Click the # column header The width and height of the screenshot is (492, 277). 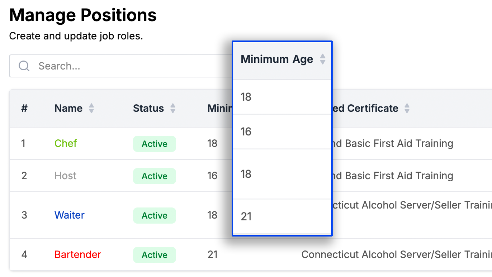(x=24, y=108)
